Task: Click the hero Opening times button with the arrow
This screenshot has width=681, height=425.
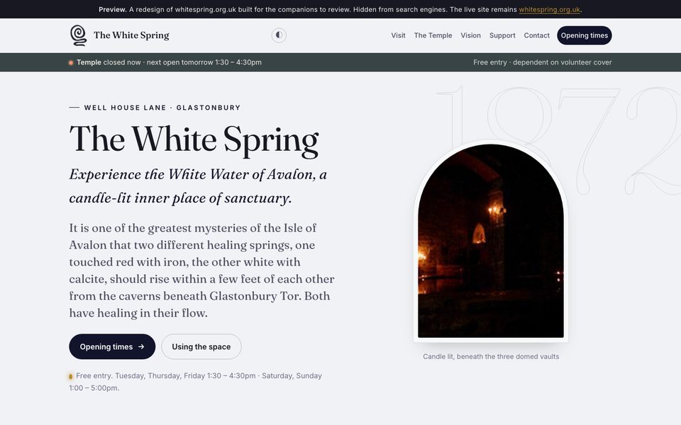Action: [x=112, y=346]
